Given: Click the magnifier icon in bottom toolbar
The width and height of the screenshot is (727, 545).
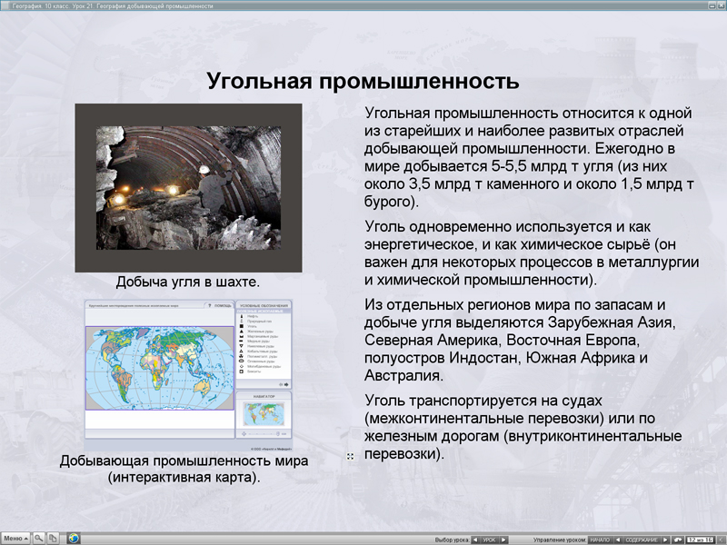Looking at the screenshot, I should tap(38, 537).
